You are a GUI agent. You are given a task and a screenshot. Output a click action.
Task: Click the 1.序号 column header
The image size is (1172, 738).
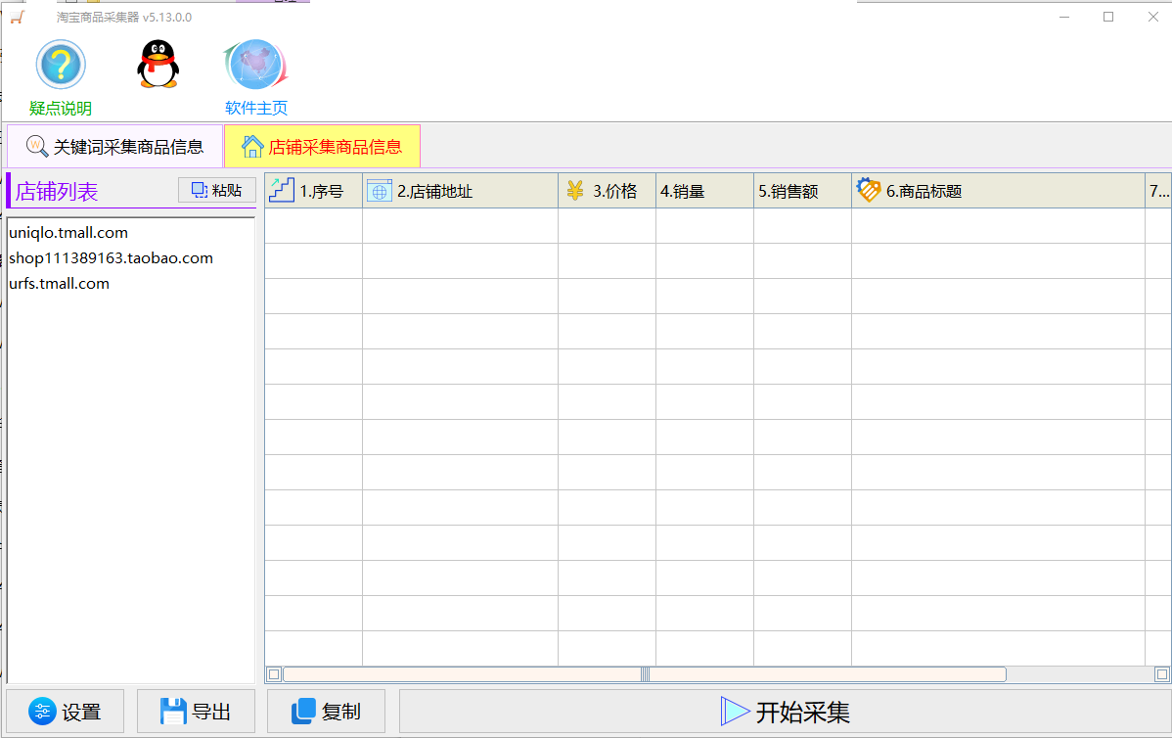tap(313, 191)
